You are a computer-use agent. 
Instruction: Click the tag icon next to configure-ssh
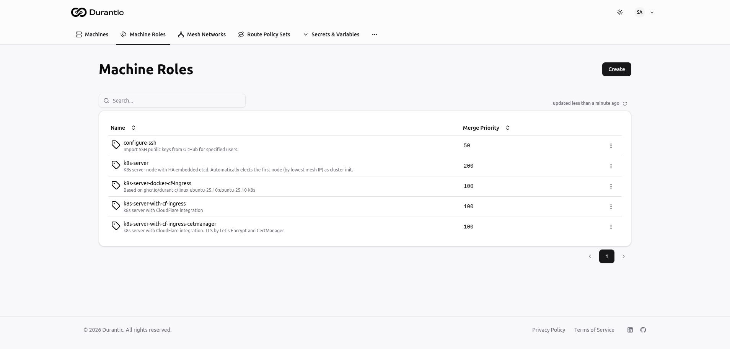click(x=116, y=145)
